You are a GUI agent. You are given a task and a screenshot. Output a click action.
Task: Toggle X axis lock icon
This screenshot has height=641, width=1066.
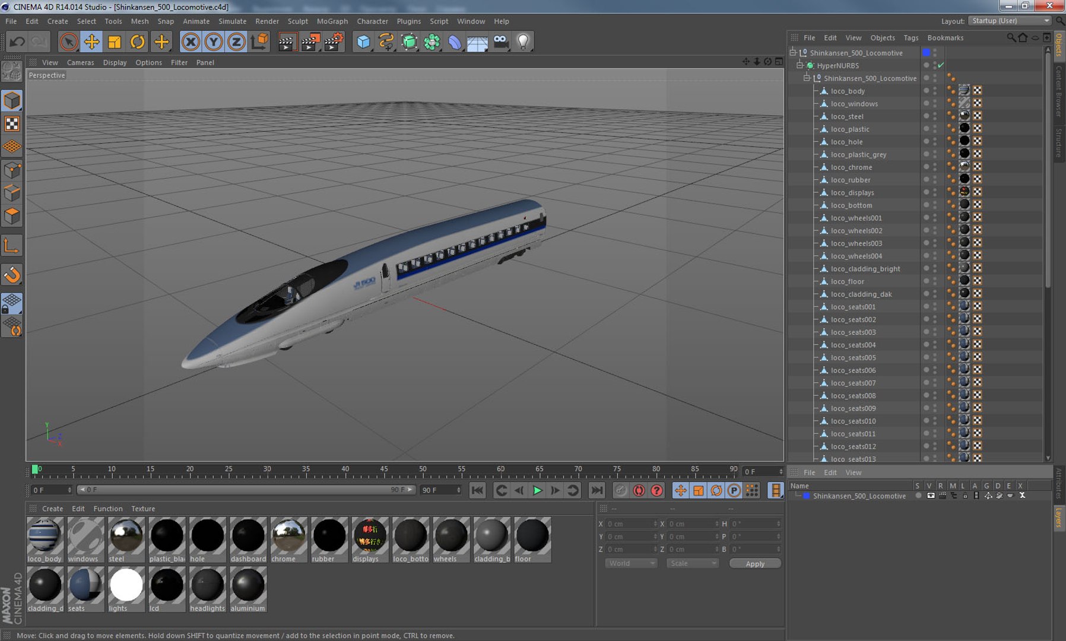tap(191, 42)
